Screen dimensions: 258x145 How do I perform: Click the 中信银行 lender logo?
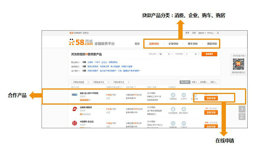point(75,123)
